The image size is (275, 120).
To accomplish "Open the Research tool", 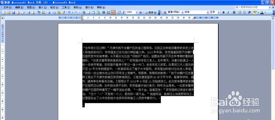I will click(x=43, y=12).
